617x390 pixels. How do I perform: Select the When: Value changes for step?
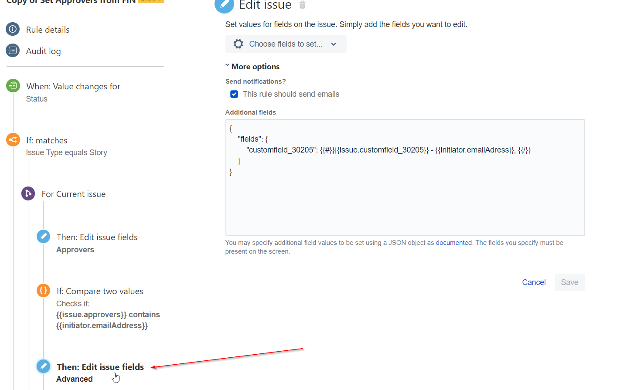pyautogui.click(x=73, y=86)
